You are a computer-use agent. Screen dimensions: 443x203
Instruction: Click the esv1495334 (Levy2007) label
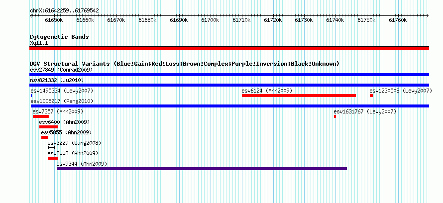62,91
